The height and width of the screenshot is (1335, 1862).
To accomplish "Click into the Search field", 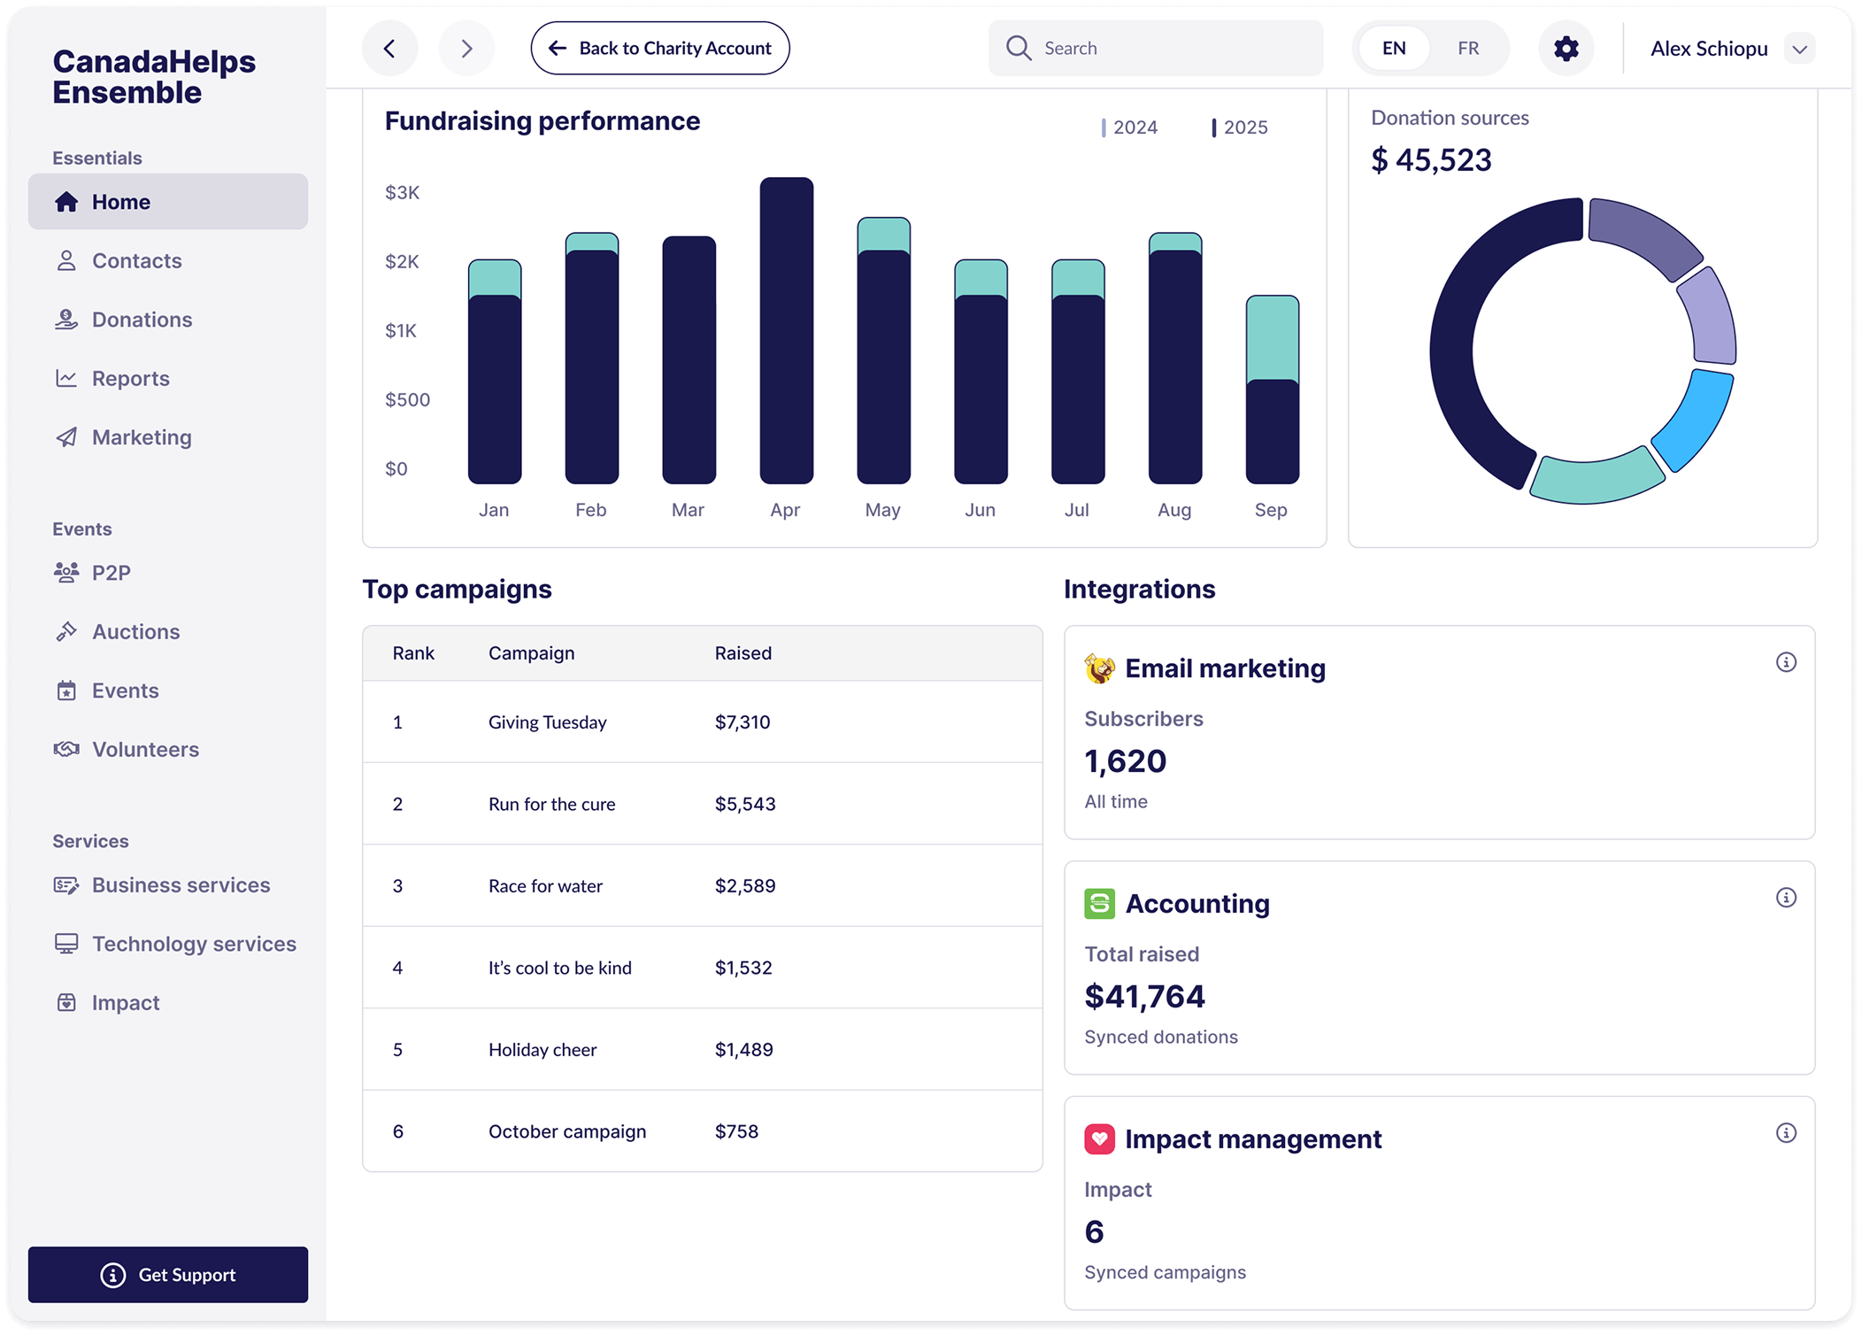I will (x=1168, y=49).
